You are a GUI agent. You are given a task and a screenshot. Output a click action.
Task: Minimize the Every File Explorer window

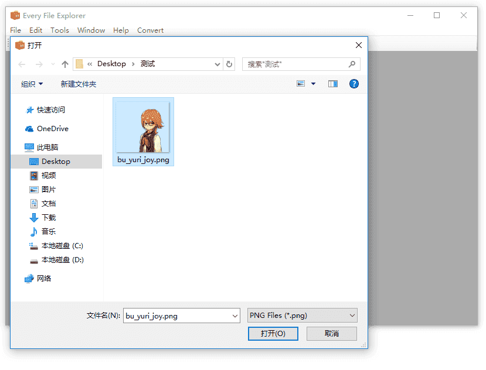pos(410,15)
